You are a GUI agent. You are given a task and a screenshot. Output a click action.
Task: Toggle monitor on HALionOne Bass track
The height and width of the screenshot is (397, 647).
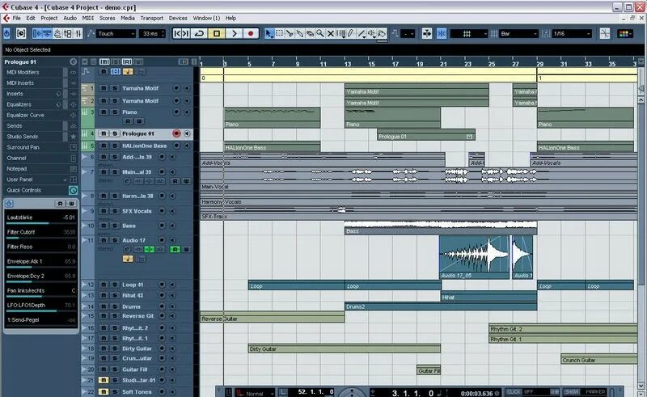187,146
